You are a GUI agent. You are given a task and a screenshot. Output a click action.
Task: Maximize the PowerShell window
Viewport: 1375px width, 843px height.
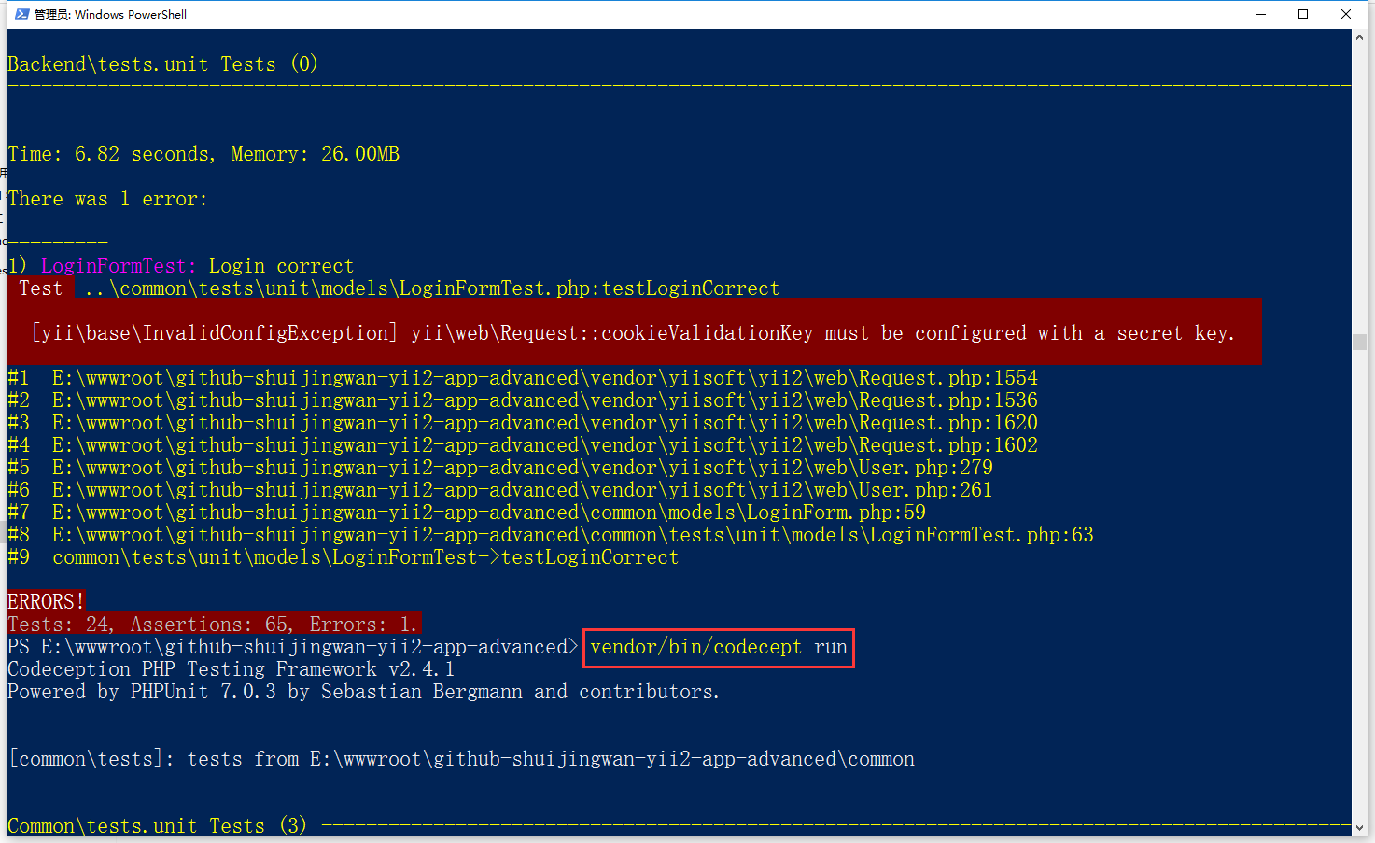coord(1303,14)
